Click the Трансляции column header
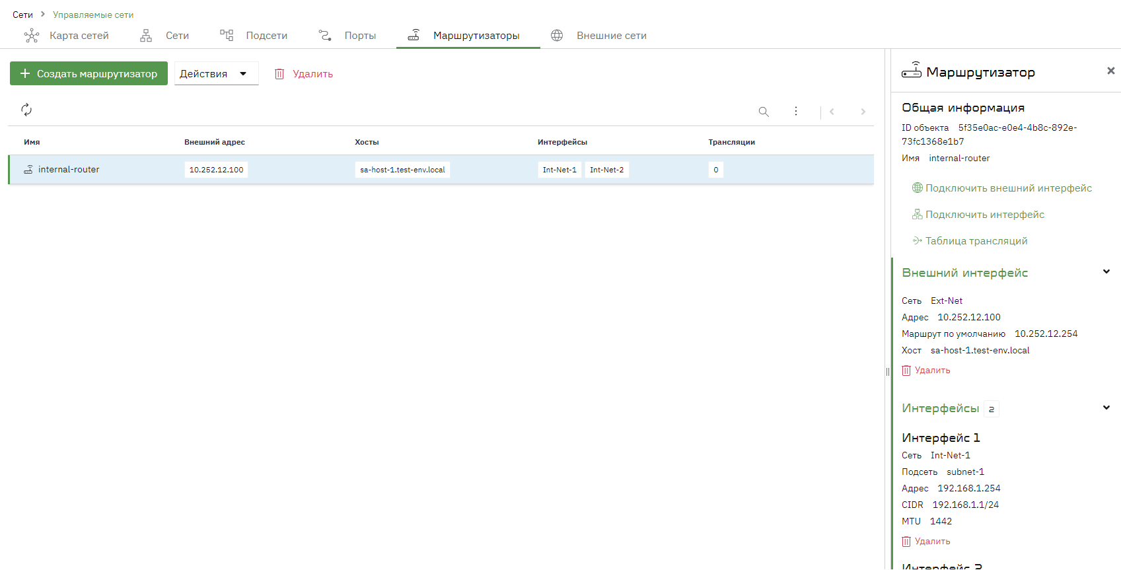The image size is (1121, 570). tap(731, 142)
